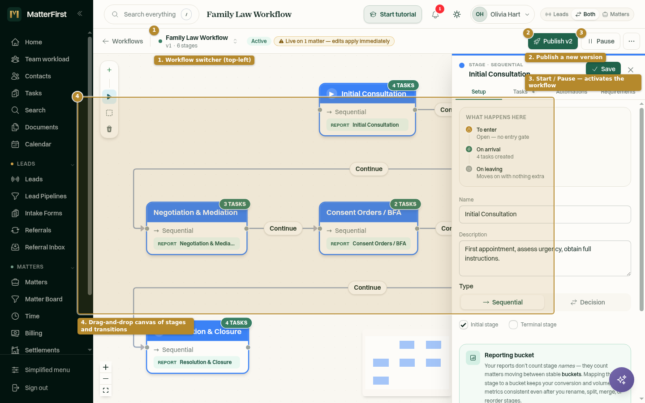Click the Consent Orders / BFA stage card
Image resolution: width=645 pixels, height=403 pixels.
coord(368,228)
